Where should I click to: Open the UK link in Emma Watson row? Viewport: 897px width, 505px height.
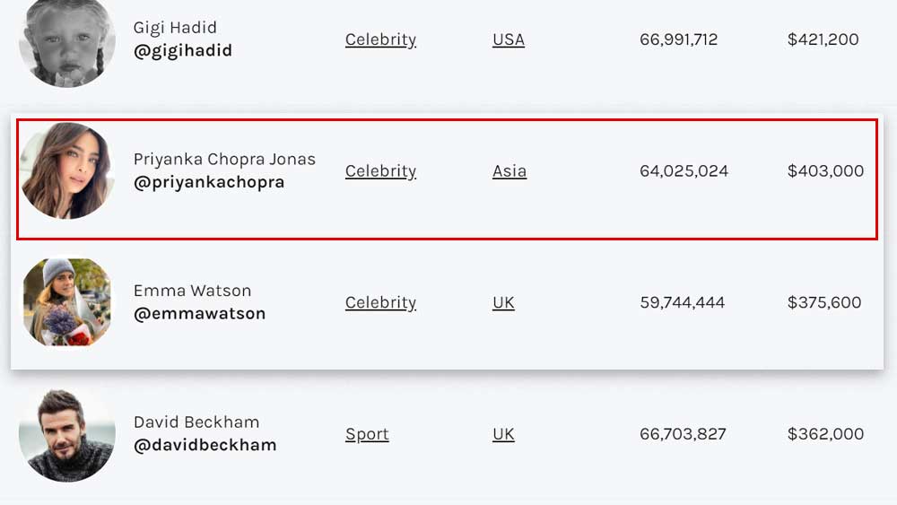pyautogui.click(x=503, y=302)
